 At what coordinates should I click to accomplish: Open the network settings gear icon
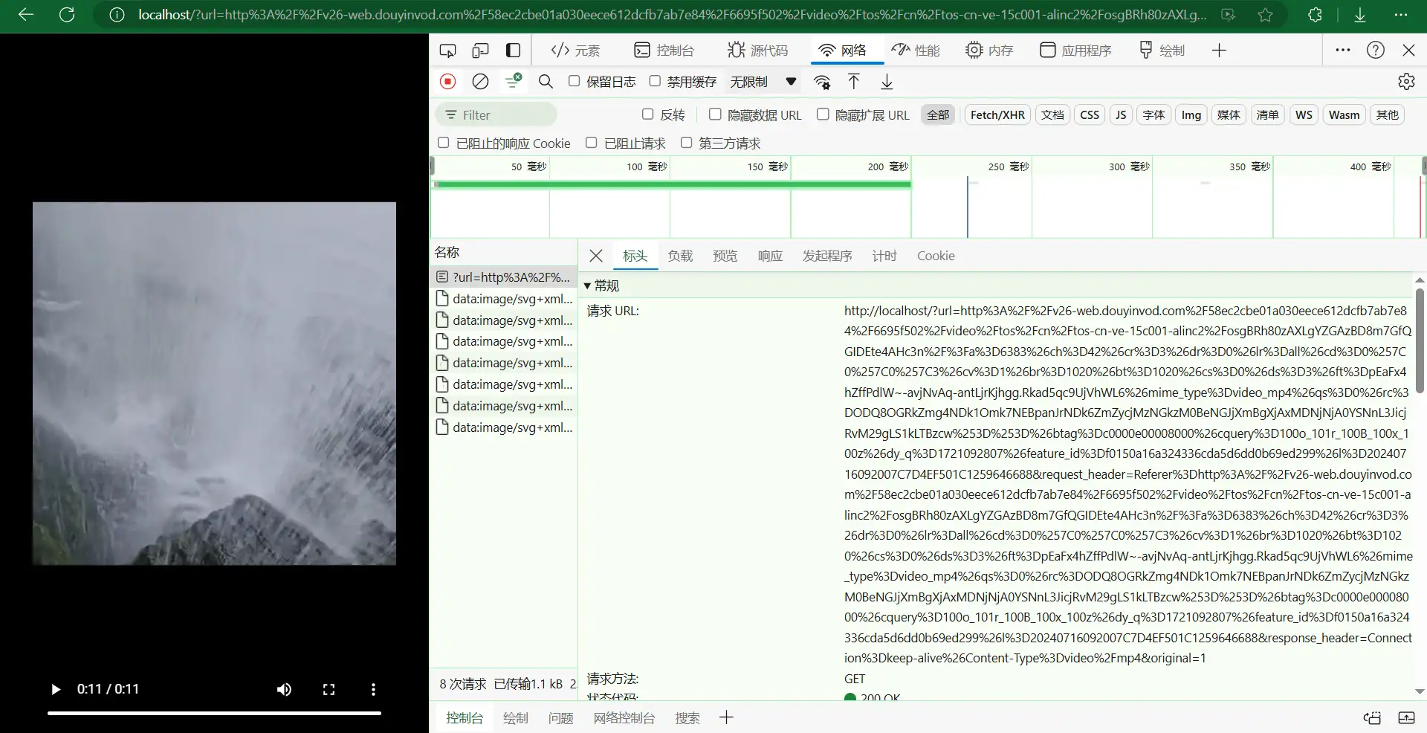click(1406, 82)
